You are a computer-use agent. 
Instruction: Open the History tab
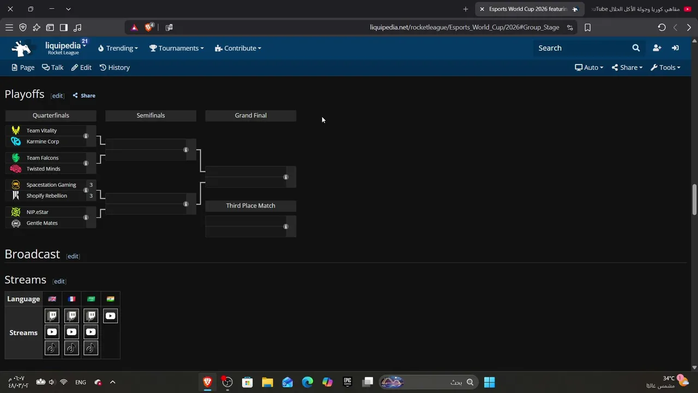coord(115,68)
